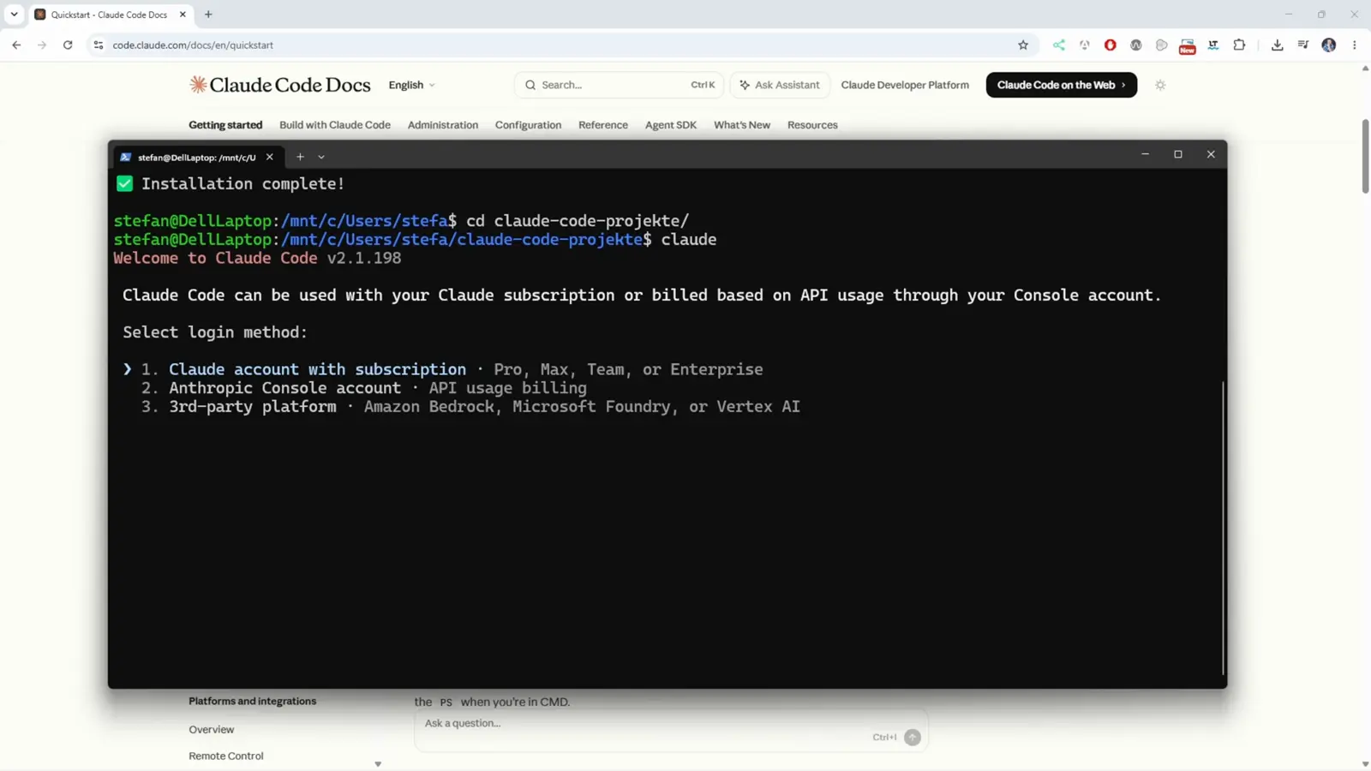Screen dimensions: 1371x771
Task: Click the browser address bar URL
Action: pos(193,45)
